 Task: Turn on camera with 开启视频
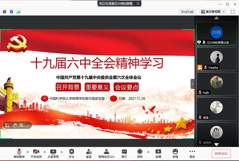(x=36, y=153)
